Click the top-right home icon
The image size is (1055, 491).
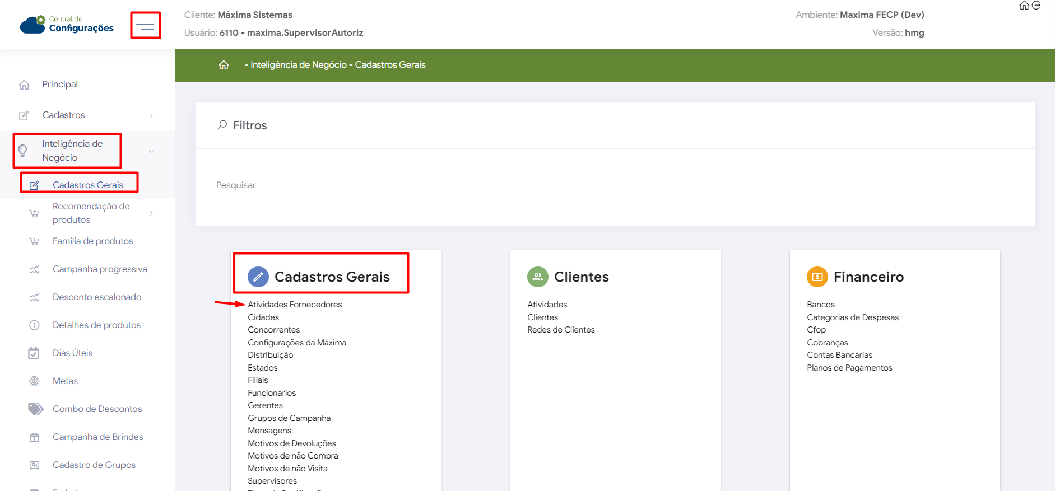[1024, 6]
